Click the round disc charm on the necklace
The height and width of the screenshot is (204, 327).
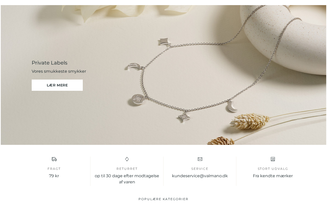click(x=138, y=100)
